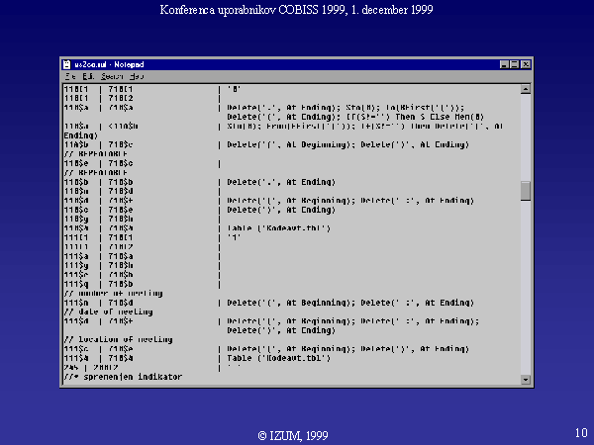Screen dimensions: 594x445
Task: Click the scrollbar track below the thumb
Action: pyautogui.click(x=526, y=287)
